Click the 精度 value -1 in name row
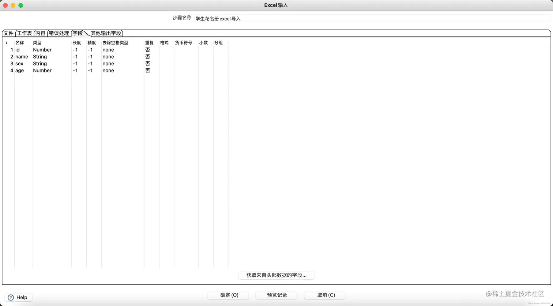Viewport: 553px width, 306px height. (x=94, y=57)
